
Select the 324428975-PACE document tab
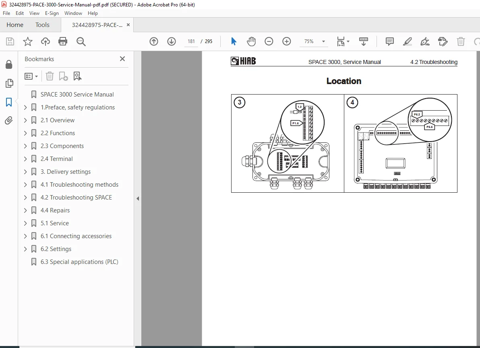(97, 25)
